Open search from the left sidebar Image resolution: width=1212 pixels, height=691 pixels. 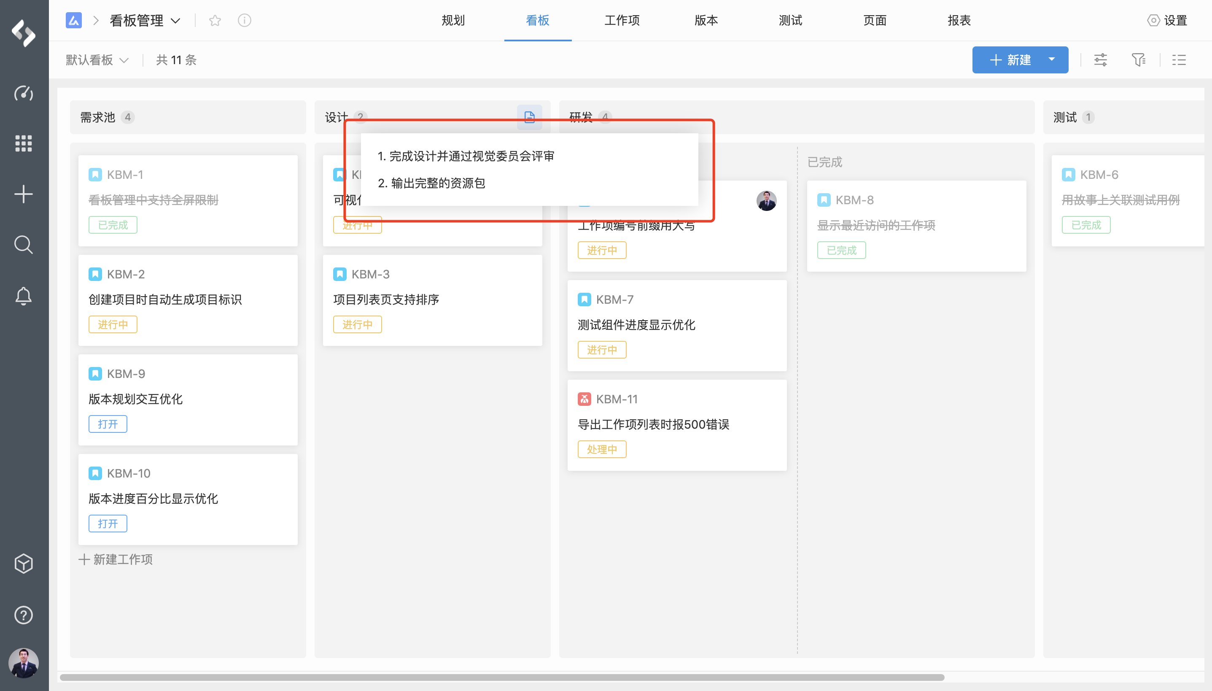coord(23,245)
